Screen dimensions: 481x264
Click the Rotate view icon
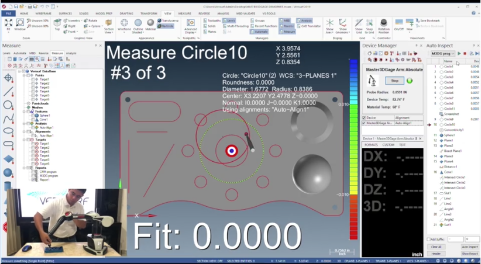(90, 20)
